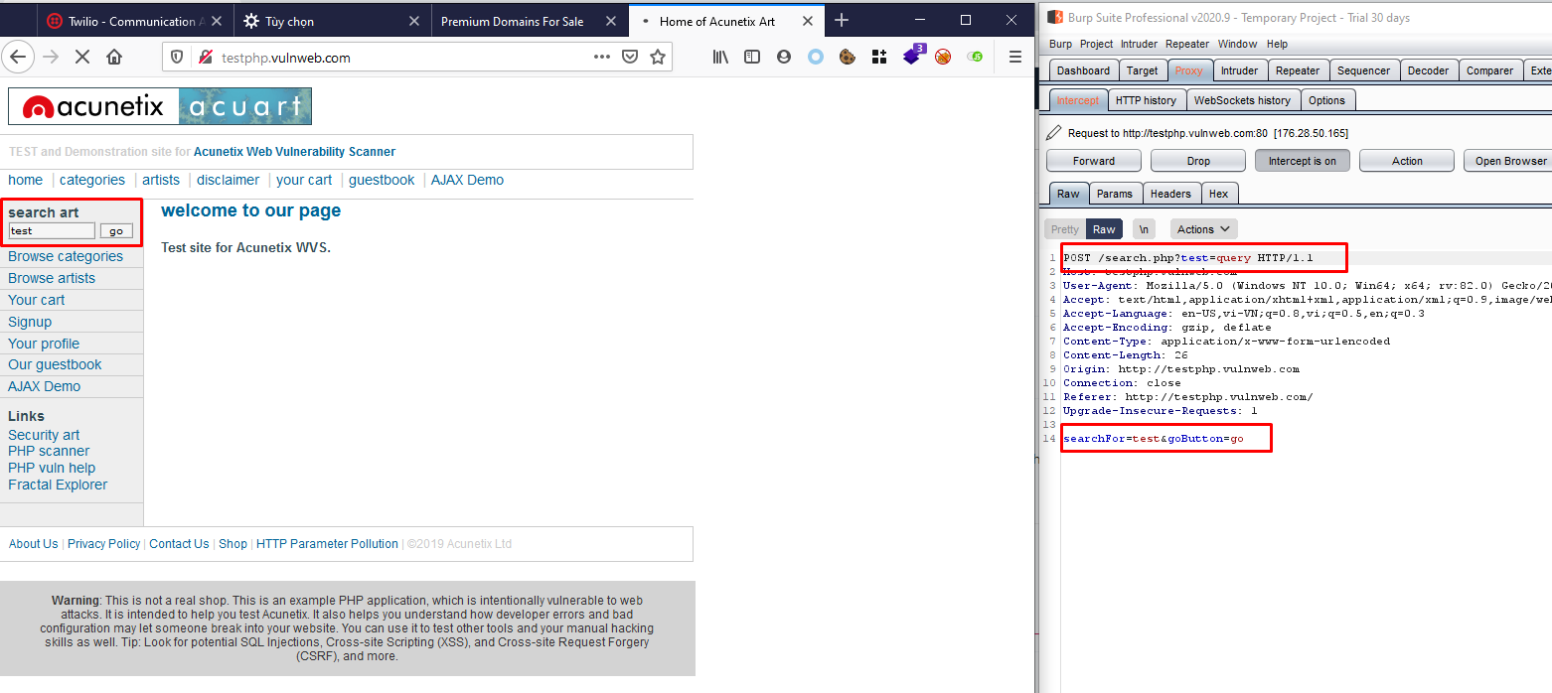Click the Action button
This screenshot has width=1552, height=693.
tap(1407, 161)
